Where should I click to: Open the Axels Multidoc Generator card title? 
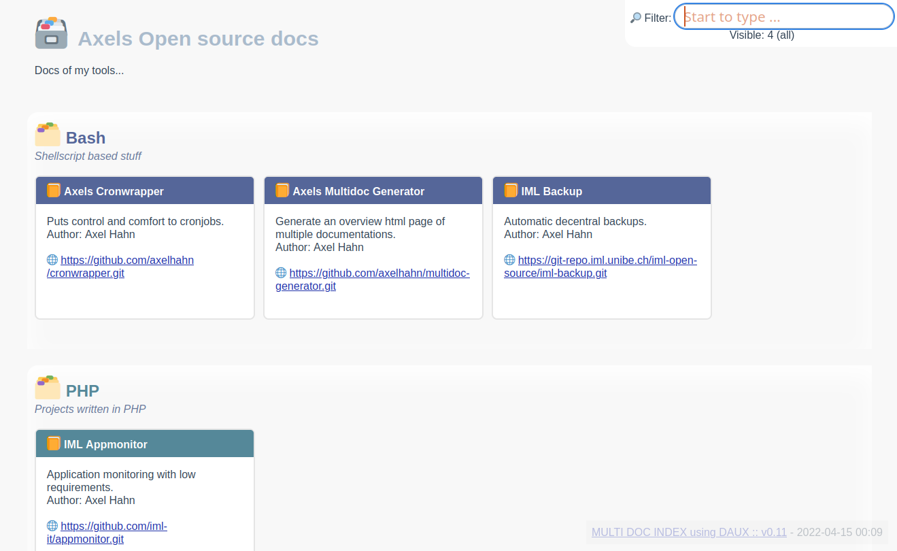pyautogui.click(x=358, y=191)
